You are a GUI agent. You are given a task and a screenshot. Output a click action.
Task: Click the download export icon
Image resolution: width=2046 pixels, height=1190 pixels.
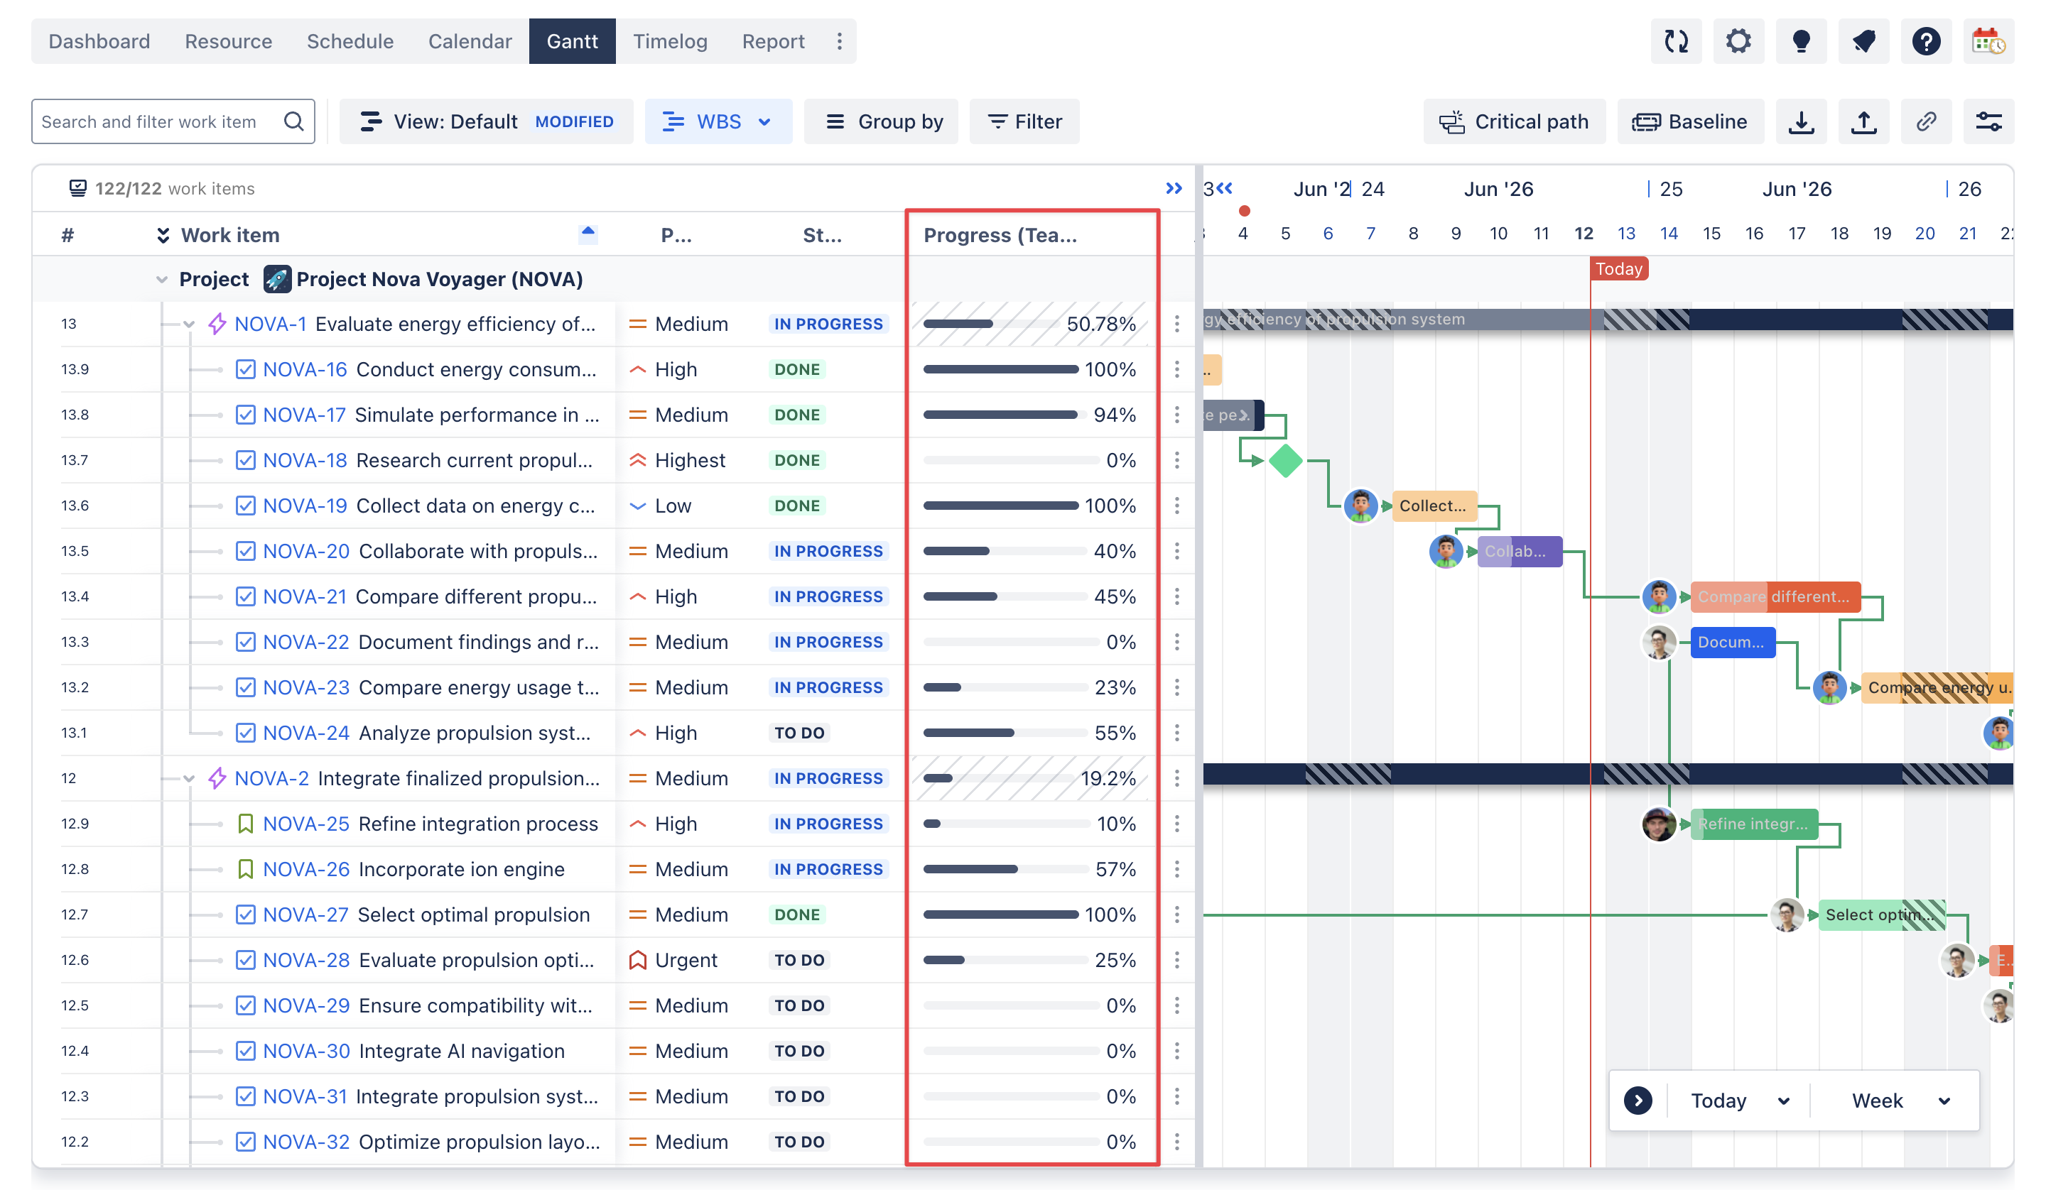tap(1801, 121)
